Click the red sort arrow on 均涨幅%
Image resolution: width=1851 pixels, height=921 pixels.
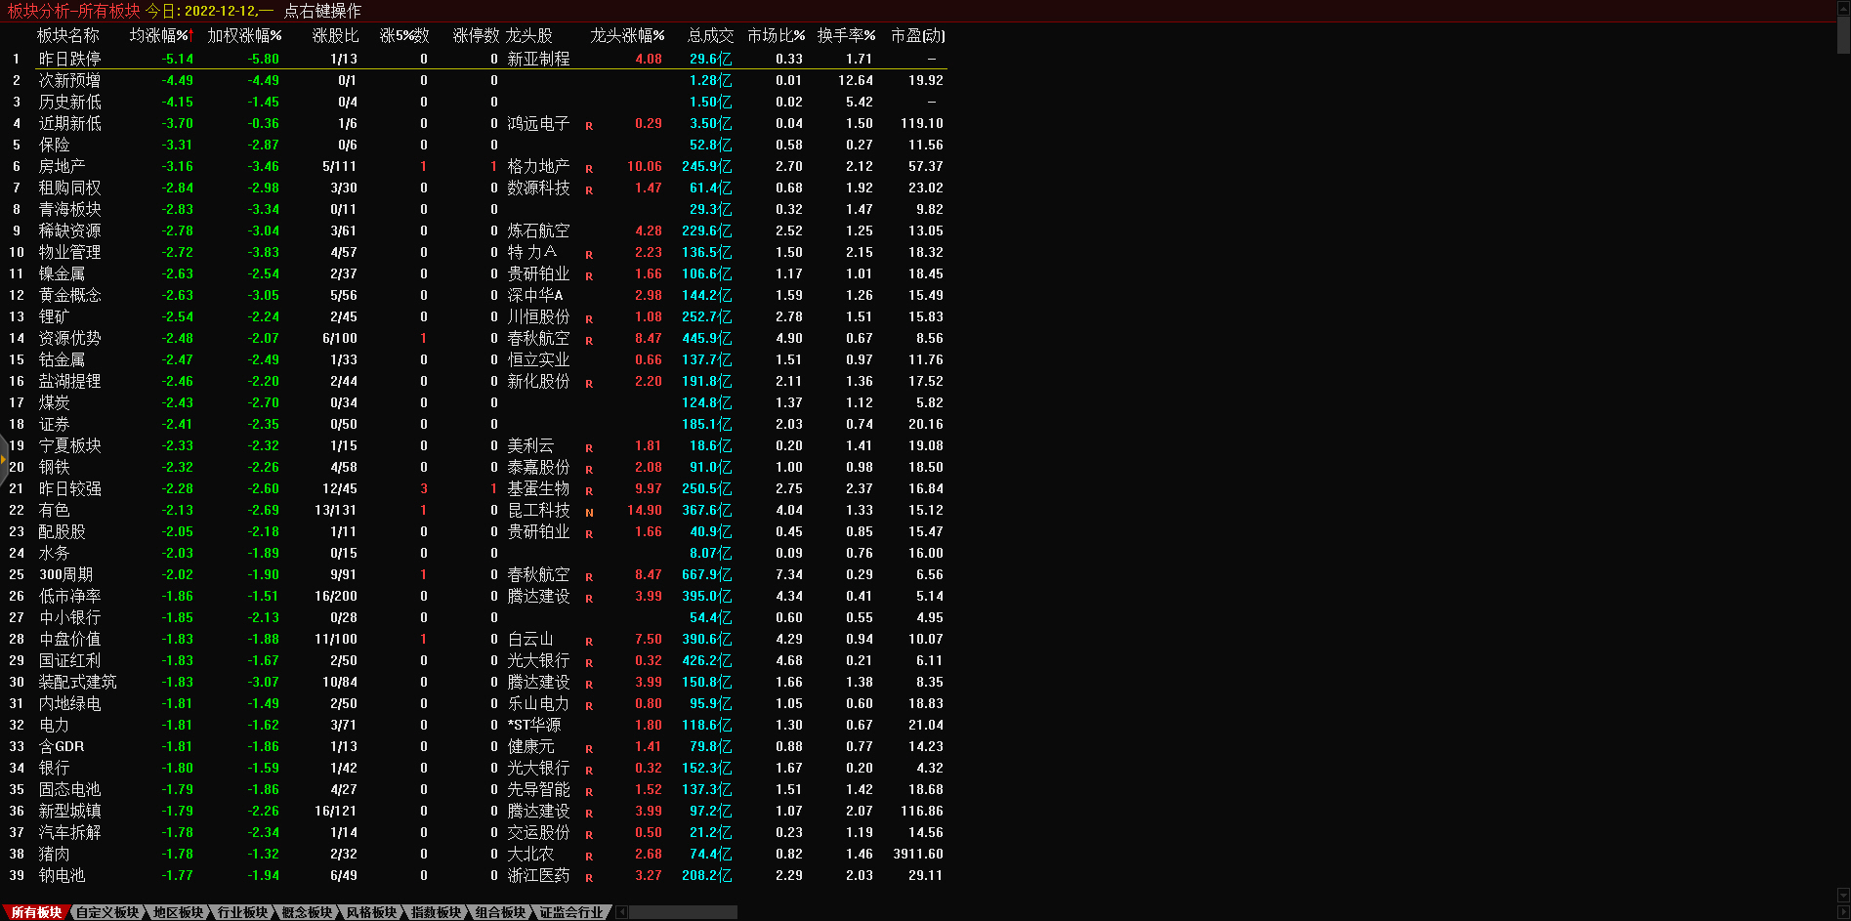tap(191, 35)
